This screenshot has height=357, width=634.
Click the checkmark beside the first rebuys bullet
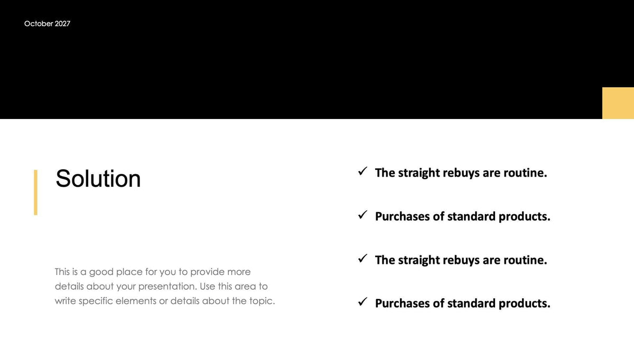[362, 171]
